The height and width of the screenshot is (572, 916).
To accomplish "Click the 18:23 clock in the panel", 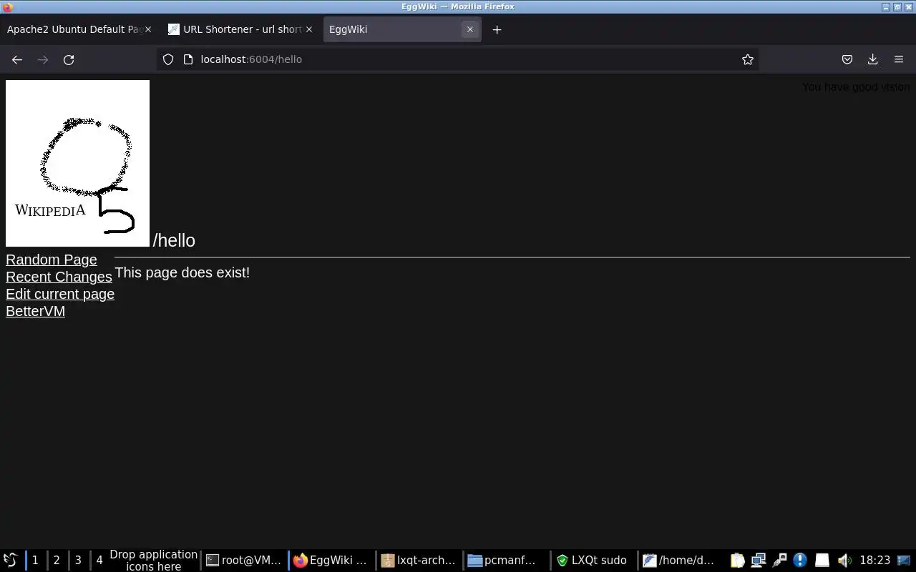I will (x=874, y=561).
